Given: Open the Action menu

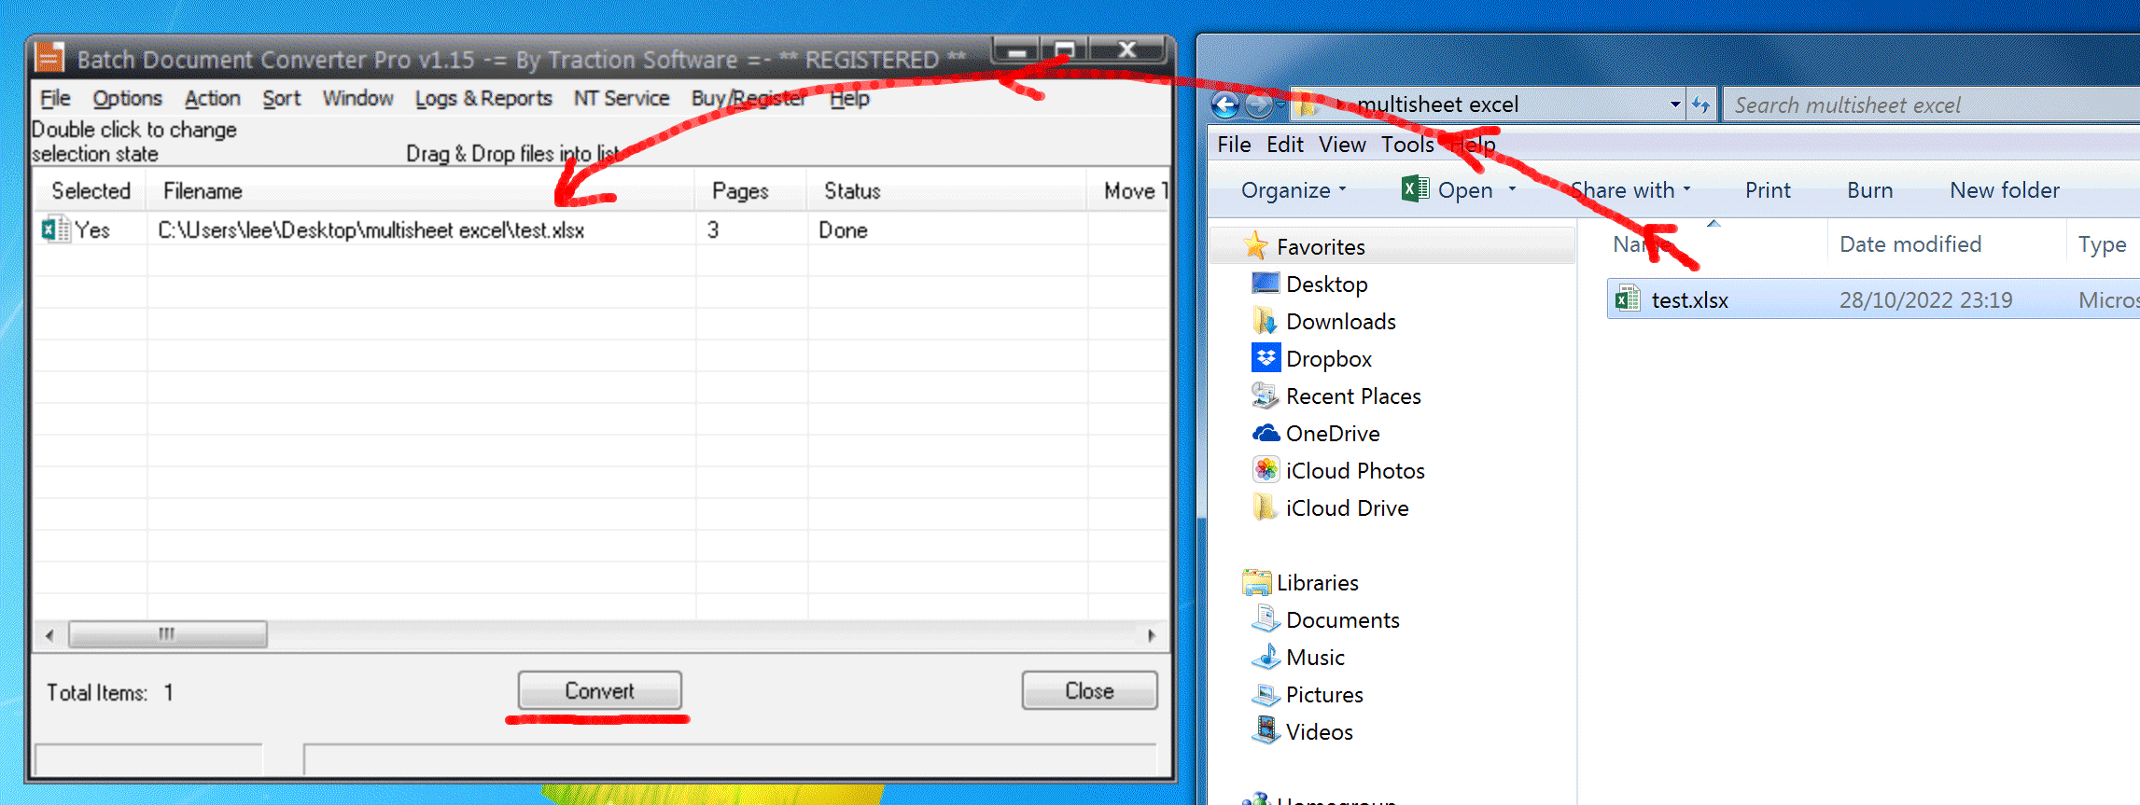Looking at the screenshot, I should [212, 98].
